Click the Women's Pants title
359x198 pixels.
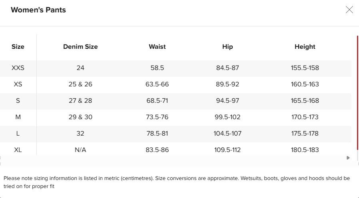point(38,10)
